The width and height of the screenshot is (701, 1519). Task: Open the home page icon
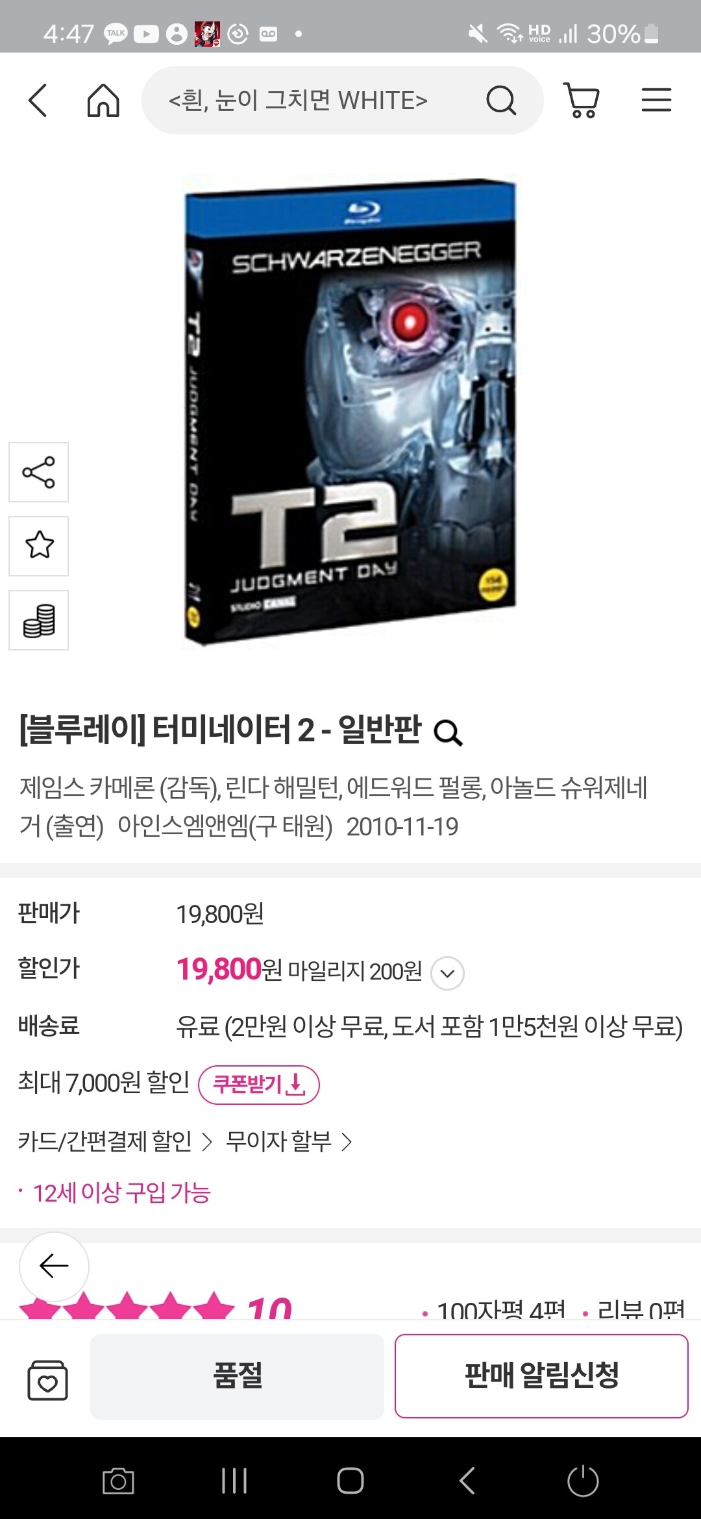click(103, 101)
